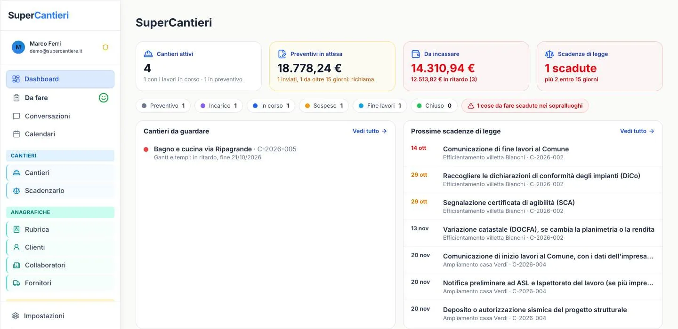Open the Cantieri attivi summary card
Screen dimensions: 678x329
(199, 66)
